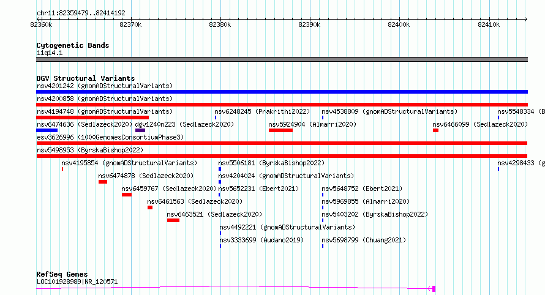The image size is (545, 295).
Task: Click the 82390k ruler label
Action: (x=309, y=24)
